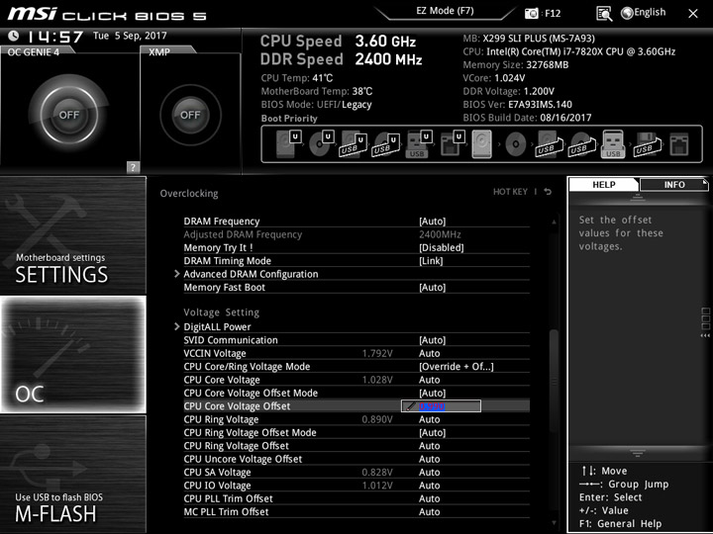Expand the DigitALL Power submenu
The width and height of the screenshot is (713, 534).
pos(217,327)
